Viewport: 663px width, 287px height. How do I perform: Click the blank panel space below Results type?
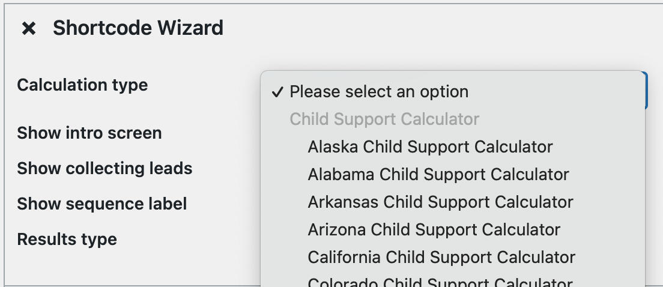[120, 267]
